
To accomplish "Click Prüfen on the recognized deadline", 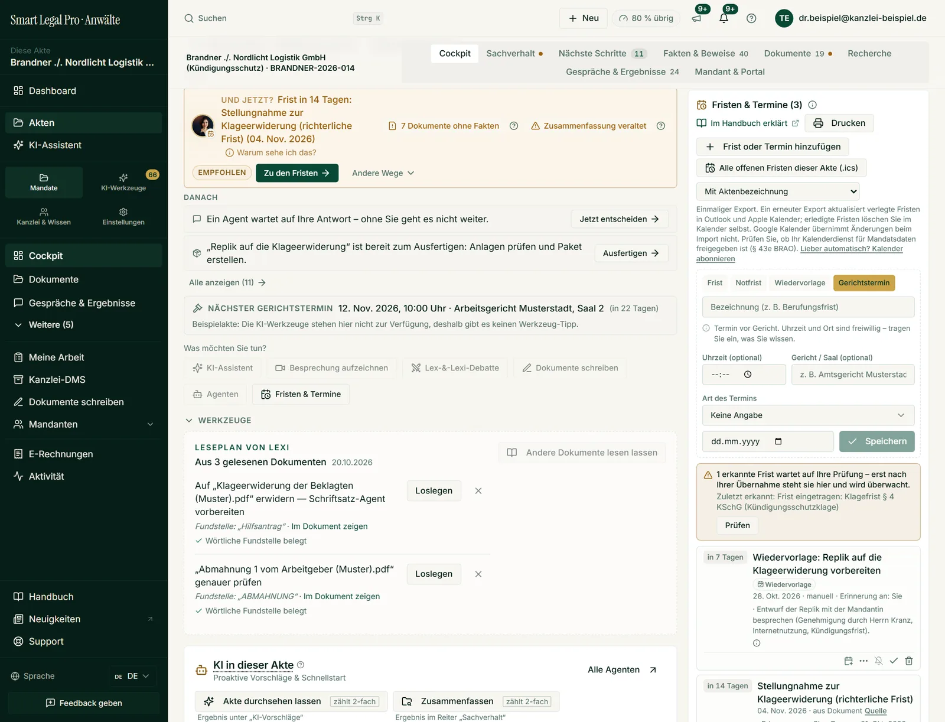I will (738, 525).
